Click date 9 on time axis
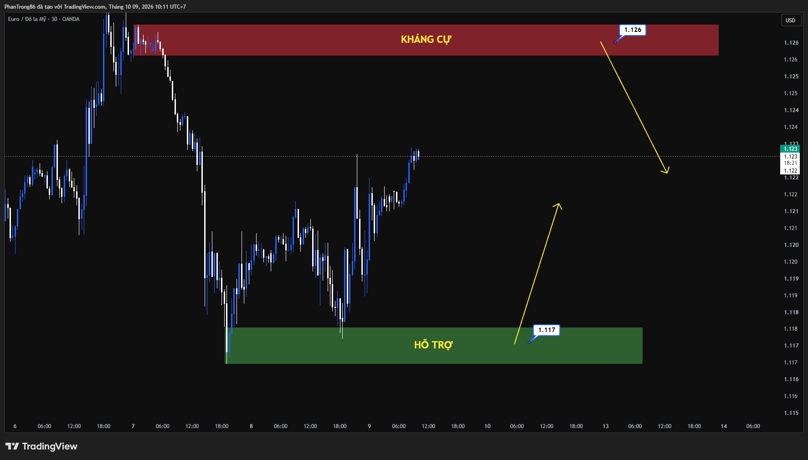The height and width of the screenshot is (460, 808). pos(369,426)
